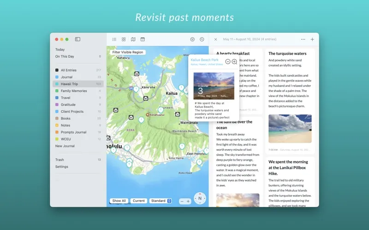This screenshot has height=230, width=369.
Task: Open the Prompts Journal in sidebar
Action: [x=73, y=132]
